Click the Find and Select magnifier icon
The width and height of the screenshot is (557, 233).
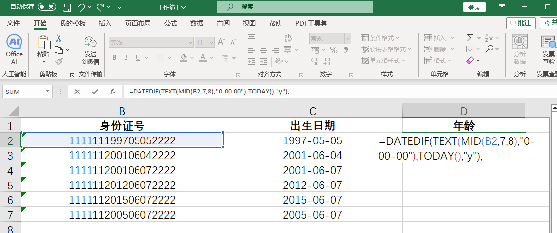490,48
